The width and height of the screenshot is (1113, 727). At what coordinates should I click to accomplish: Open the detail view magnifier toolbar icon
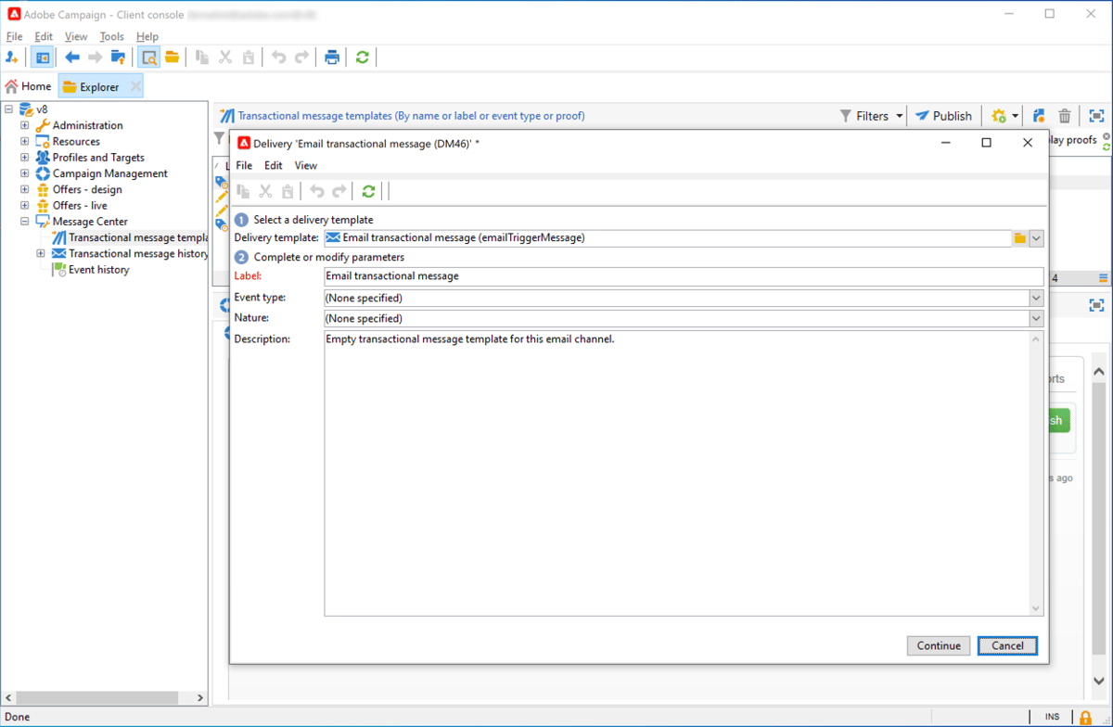(x=148, y=57)
